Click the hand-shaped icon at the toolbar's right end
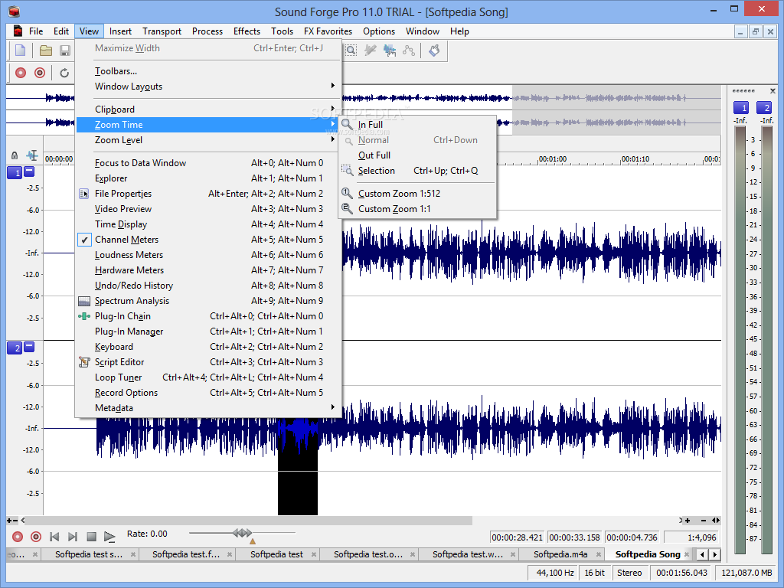 [x=434, y=51]
